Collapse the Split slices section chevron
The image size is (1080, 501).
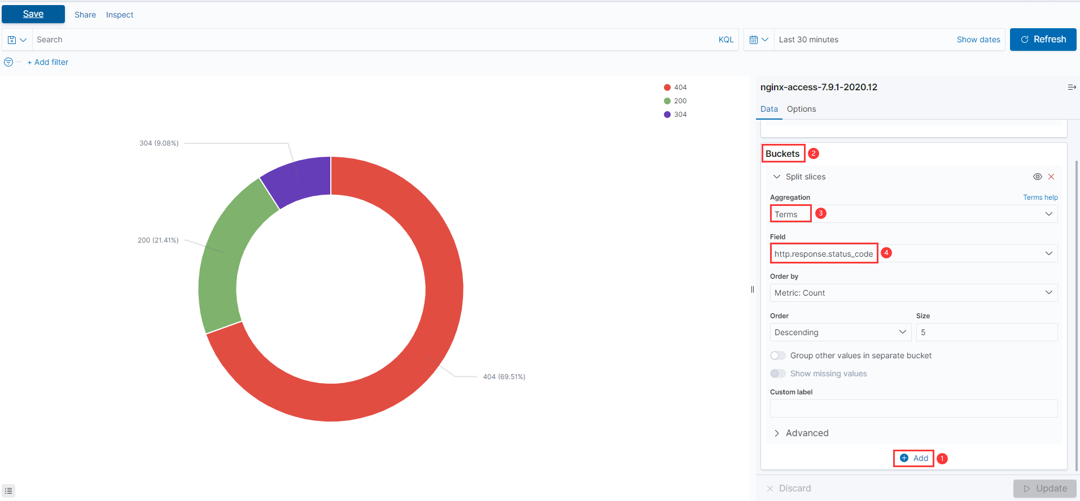tap(777, 177)
